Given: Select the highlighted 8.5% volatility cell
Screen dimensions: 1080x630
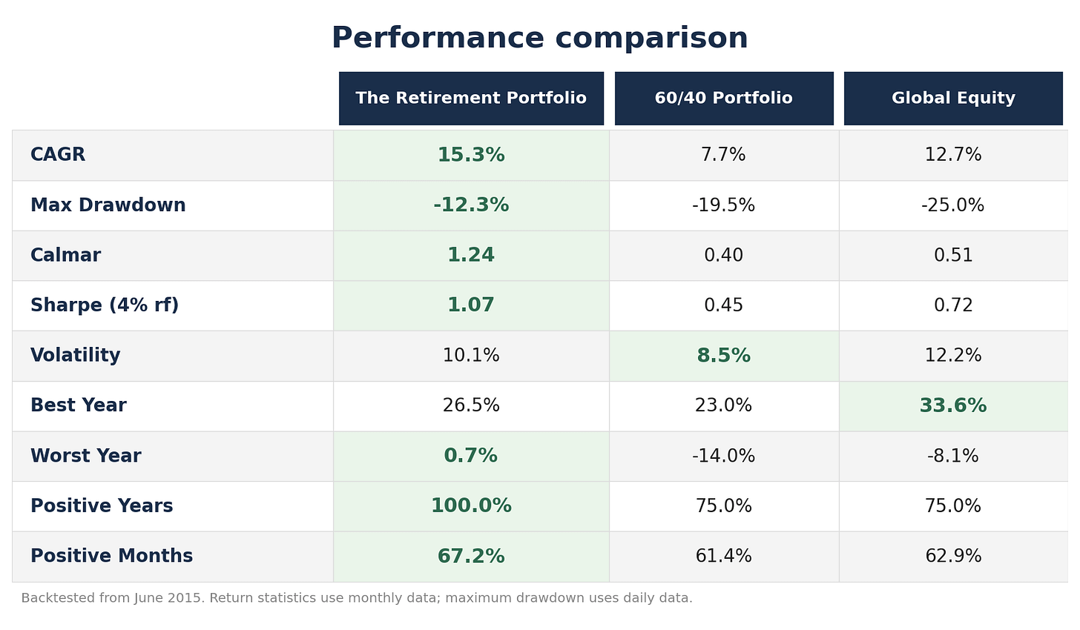Looking at the screenshot, I should click(724, 356).
